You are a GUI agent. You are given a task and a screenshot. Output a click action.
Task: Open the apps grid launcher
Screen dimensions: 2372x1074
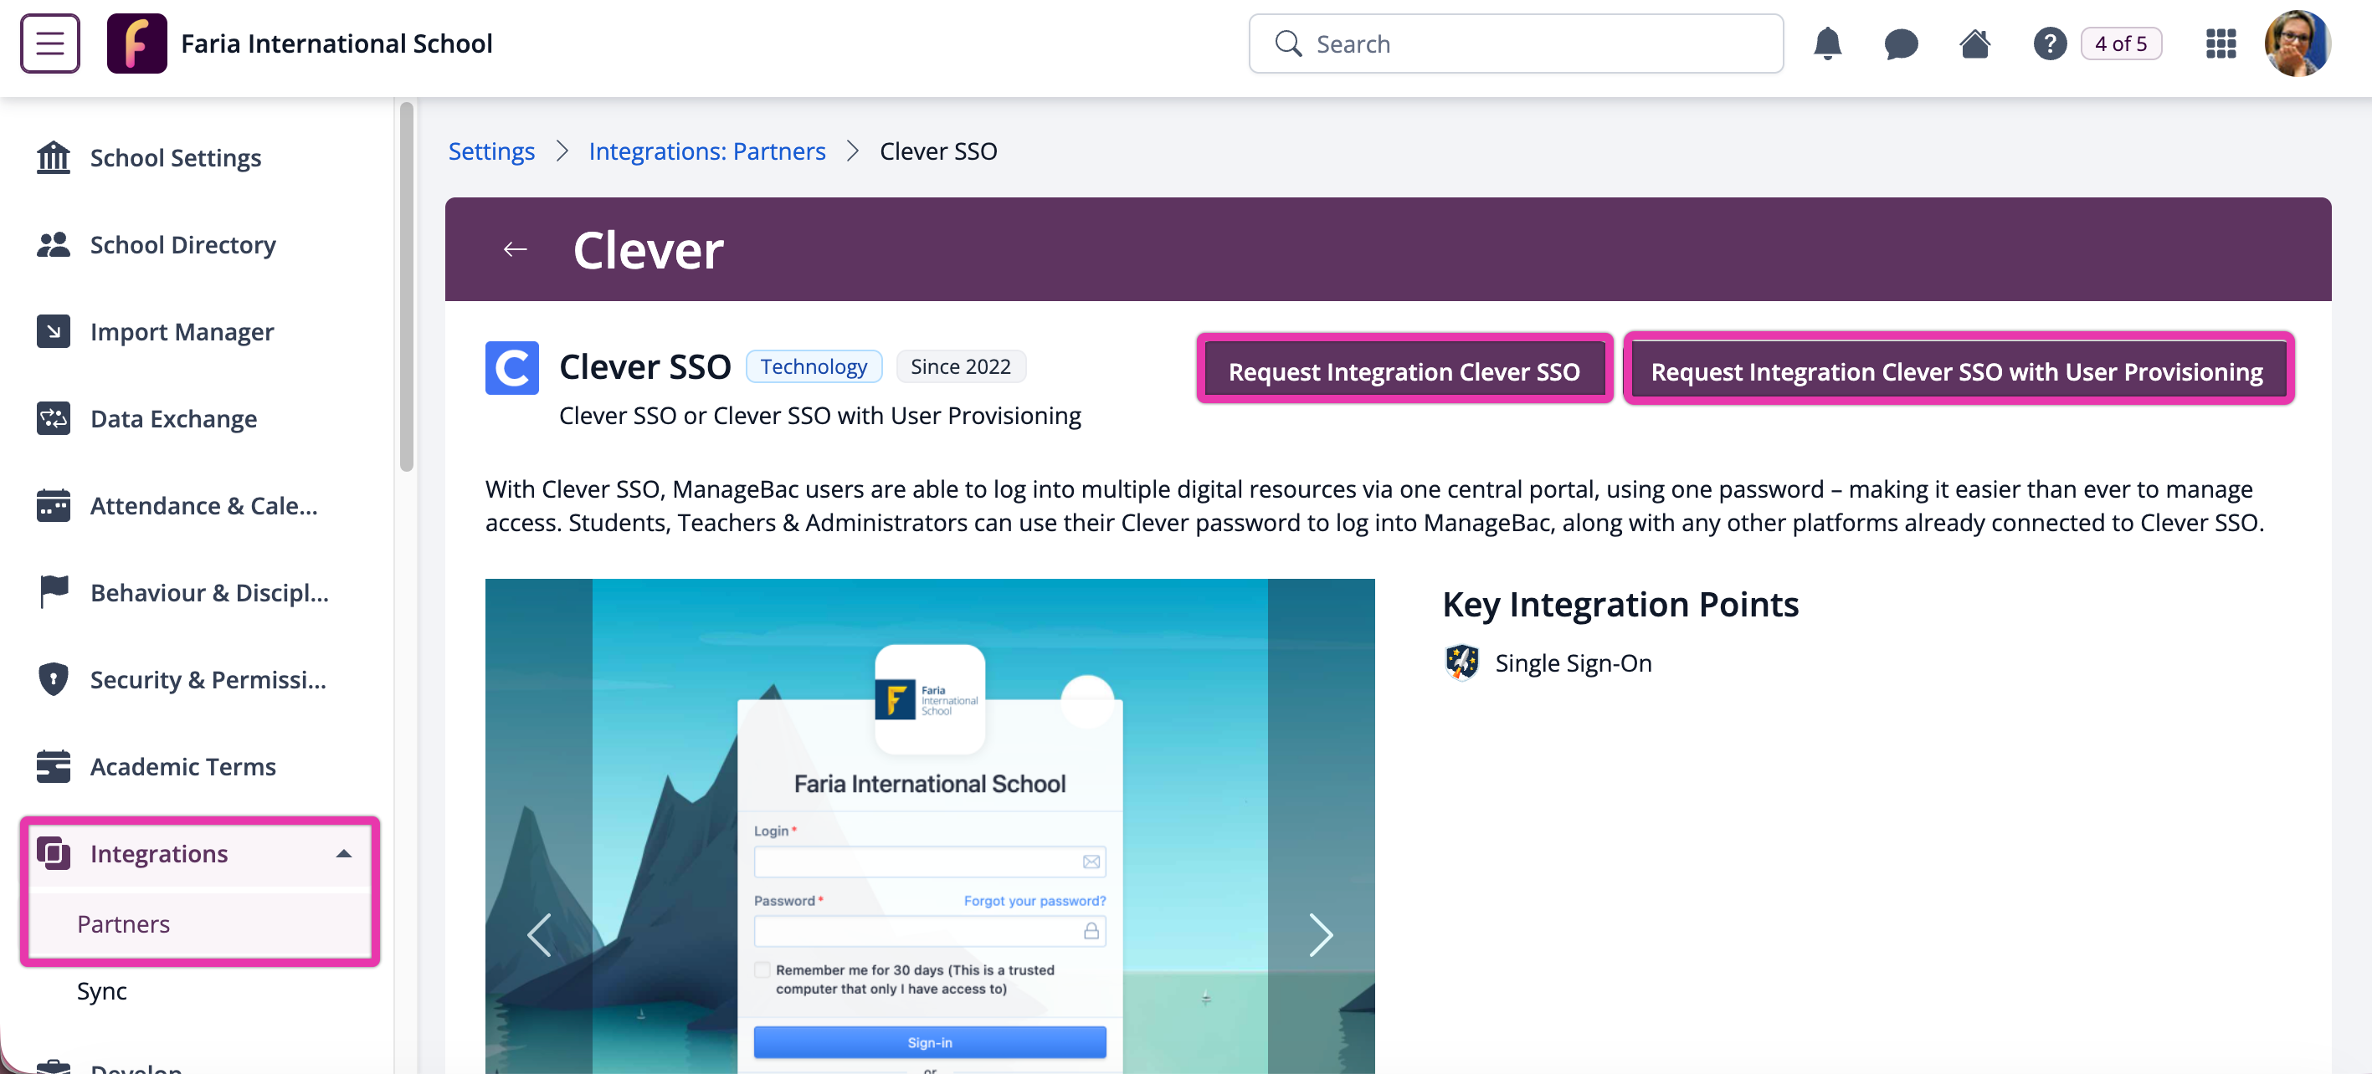point(2220,43)
